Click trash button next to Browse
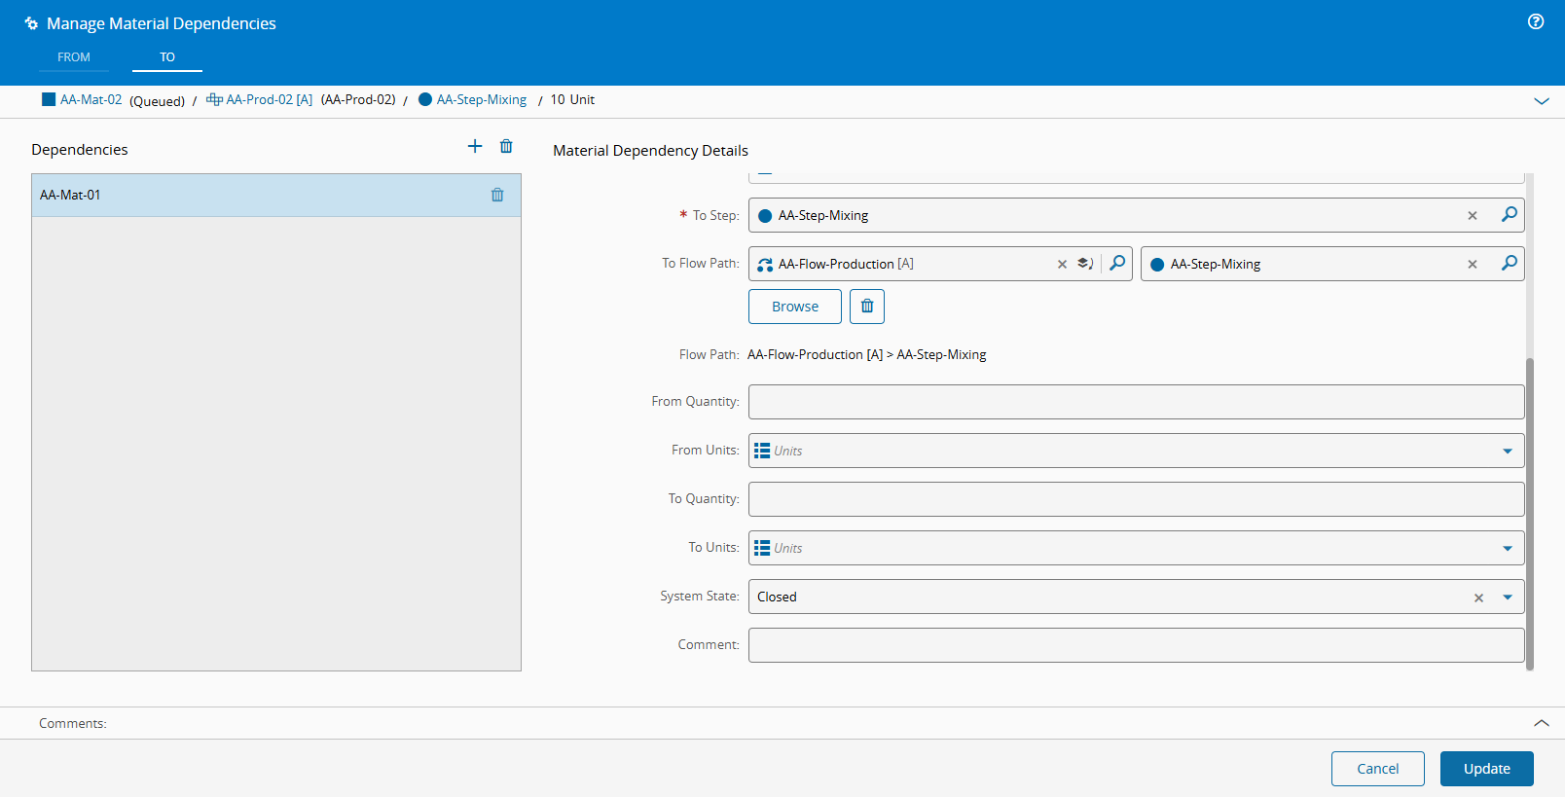The height and width of the screenshot is (797, 1565). [866, 307]
